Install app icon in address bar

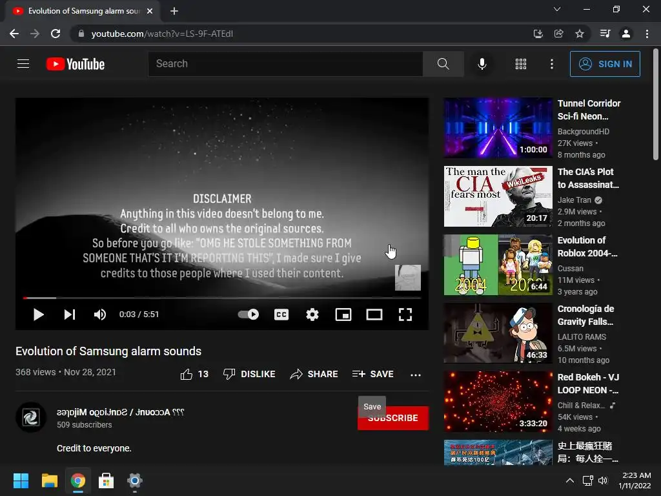(x=538, y=34)
